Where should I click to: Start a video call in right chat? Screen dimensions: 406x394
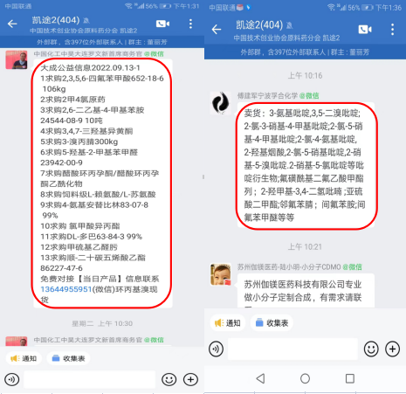(365, 29)
